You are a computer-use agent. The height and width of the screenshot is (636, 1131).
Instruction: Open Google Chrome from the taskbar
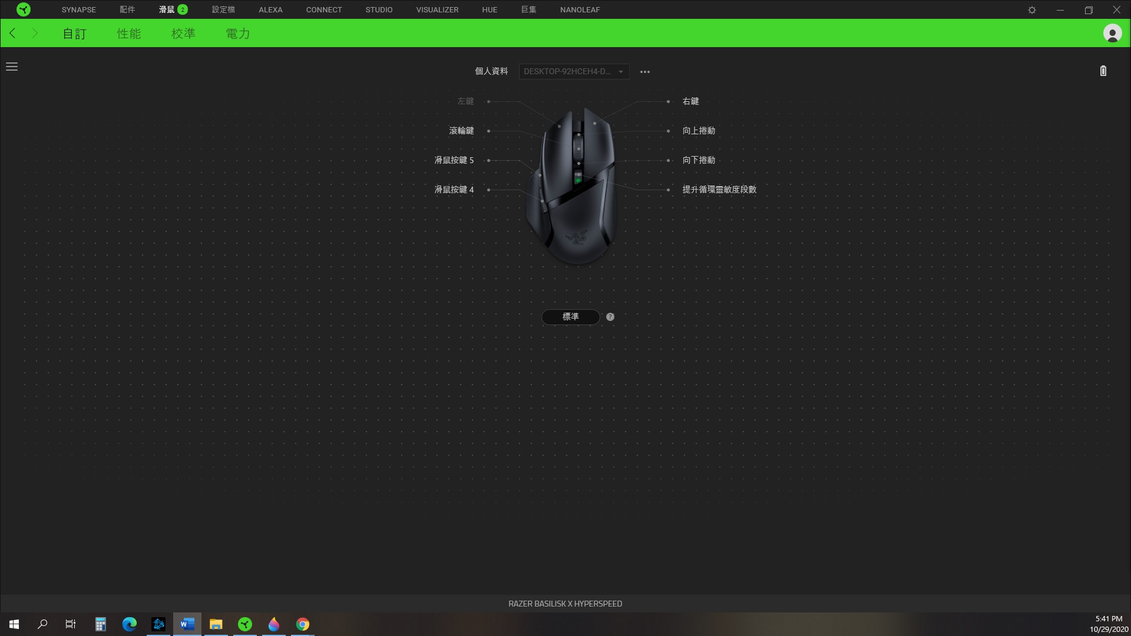[x=303, y=624]
